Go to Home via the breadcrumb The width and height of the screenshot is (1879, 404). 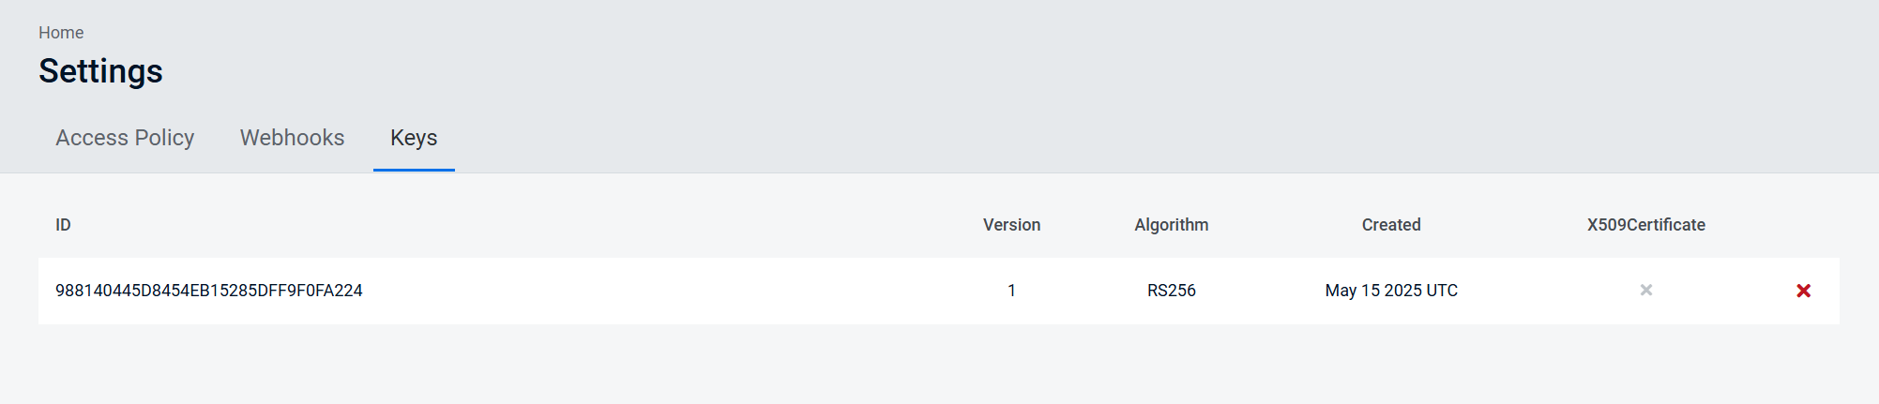tap(61, 33)
